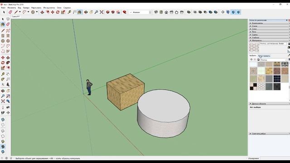Image resolution: width=290 pixels, height=163 pixels.
Task: Click the Section Plane tool in top toolbar
Action: pyautogui.click(x=222, y=12)
